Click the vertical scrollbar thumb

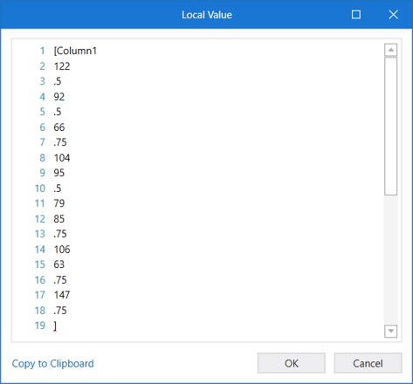391,126
